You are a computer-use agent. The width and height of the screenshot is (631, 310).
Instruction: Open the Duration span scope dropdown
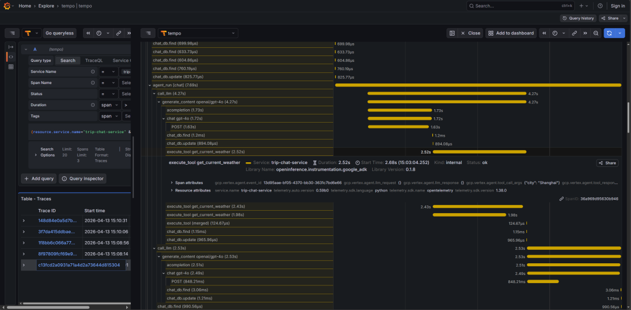tap(110, 105)
